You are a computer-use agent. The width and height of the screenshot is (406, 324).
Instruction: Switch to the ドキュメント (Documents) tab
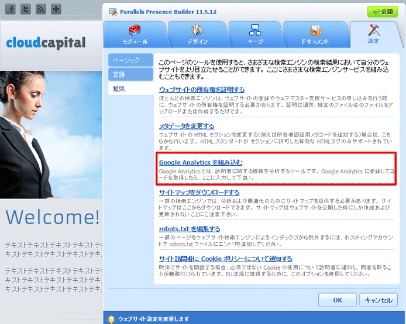315,34
